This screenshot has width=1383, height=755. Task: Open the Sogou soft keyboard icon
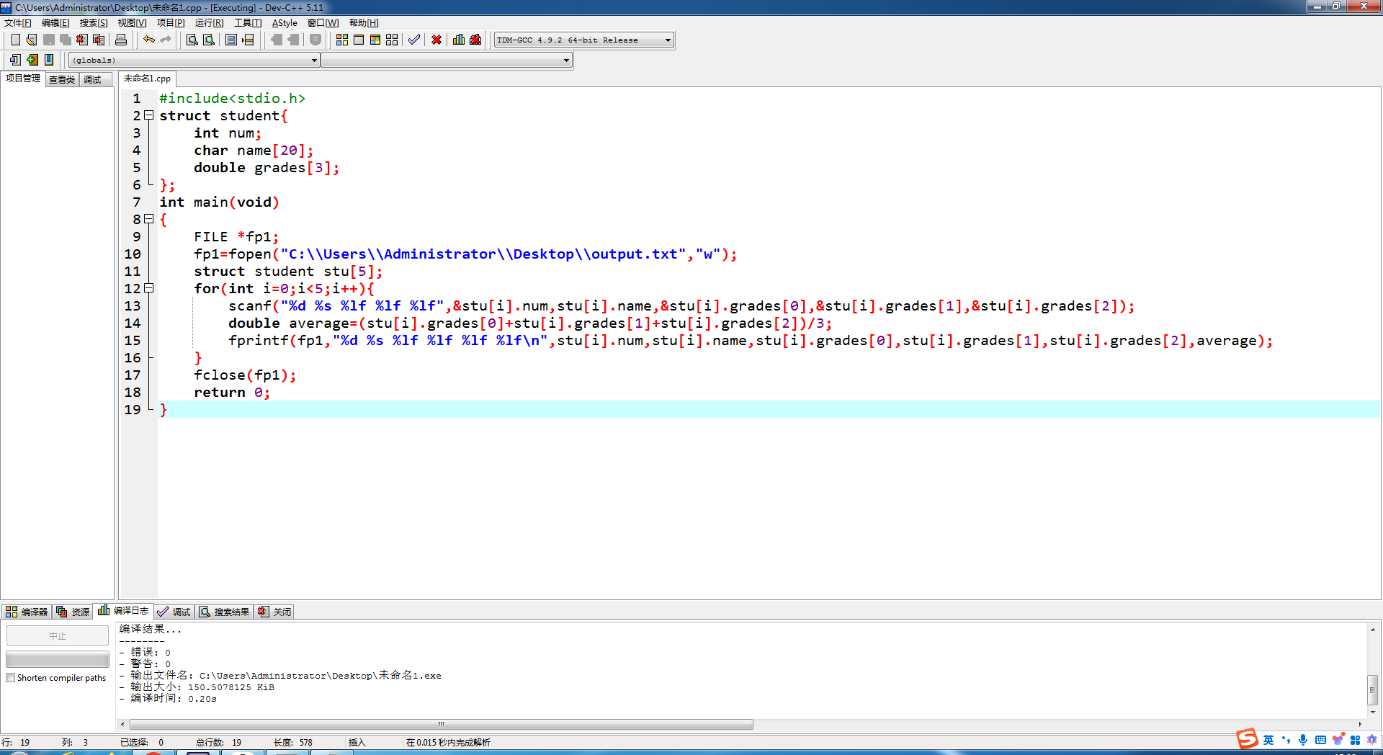coord(1320,740)
